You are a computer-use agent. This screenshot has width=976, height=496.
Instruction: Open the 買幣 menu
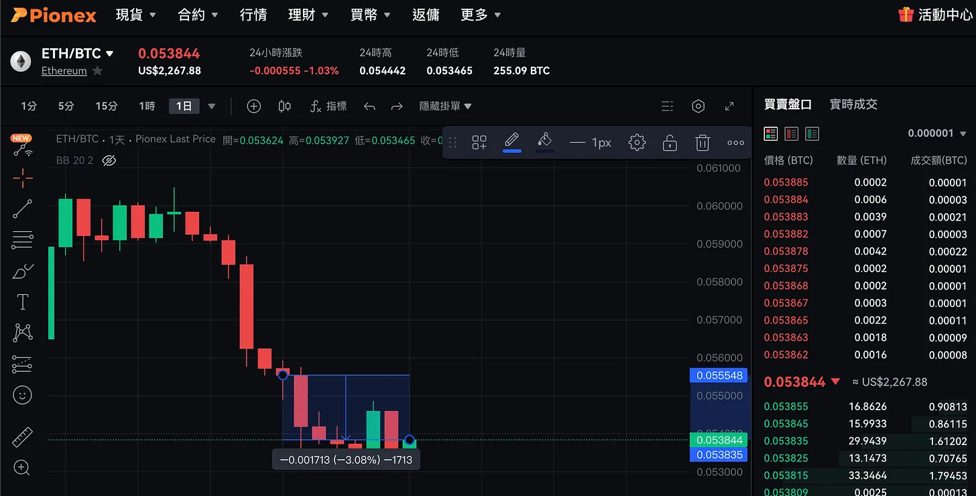click(371, 15)
